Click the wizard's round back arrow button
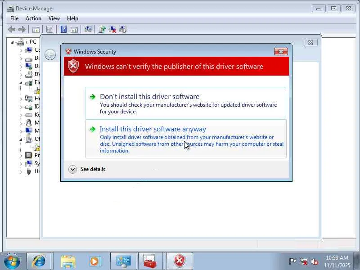Screen dimensions: 360x270 pyautogui.click(x=50, y=54)
